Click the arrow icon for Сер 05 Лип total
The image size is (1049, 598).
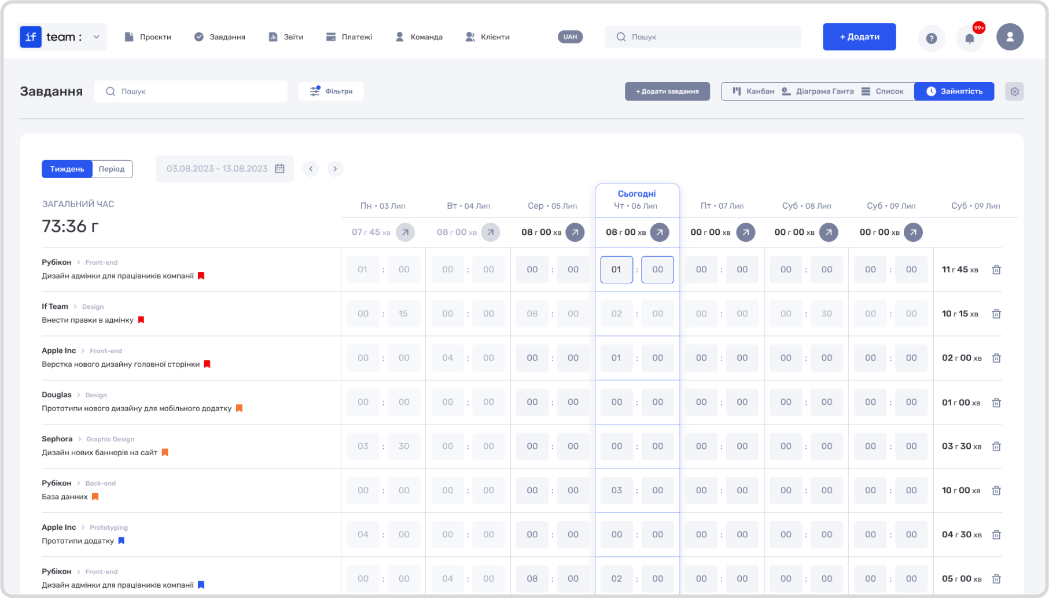pyautogui.click(x=575, y=232)
